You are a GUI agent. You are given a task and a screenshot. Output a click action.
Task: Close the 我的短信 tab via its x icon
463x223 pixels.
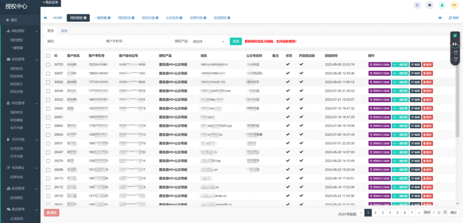tap(133, 18)
